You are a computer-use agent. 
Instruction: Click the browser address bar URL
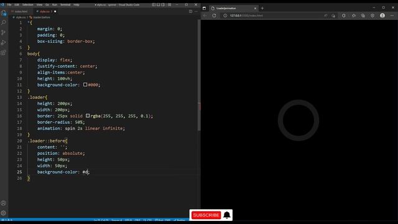tap(246, 16)
